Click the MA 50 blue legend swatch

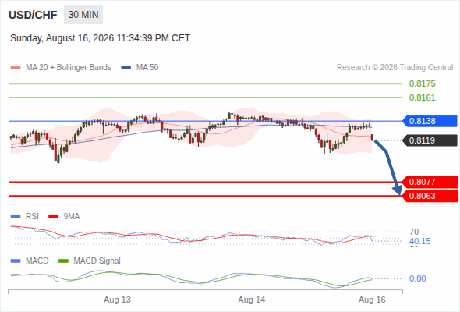click(x=126, y=68)
